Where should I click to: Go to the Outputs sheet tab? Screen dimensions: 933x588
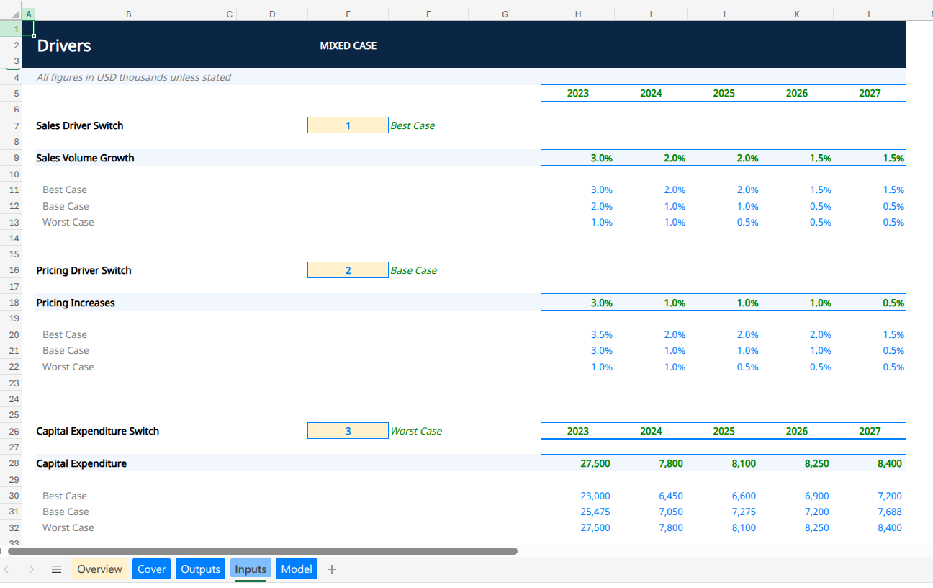(x=200, y=569)
